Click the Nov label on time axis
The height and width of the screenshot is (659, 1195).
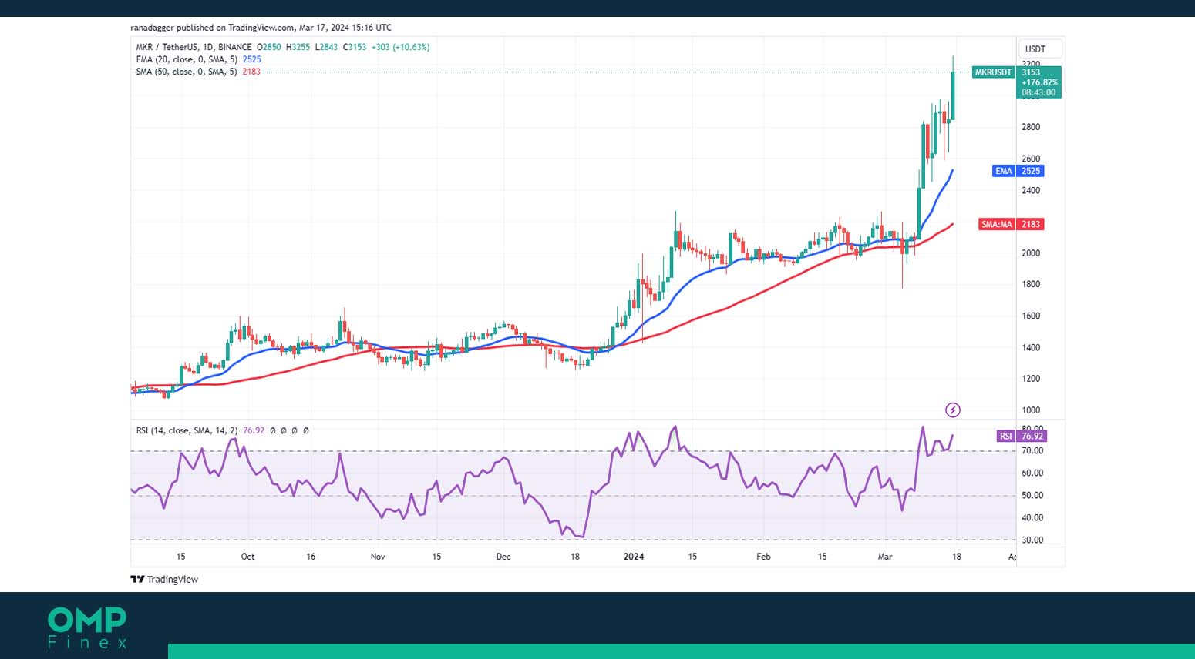(378, 556)
